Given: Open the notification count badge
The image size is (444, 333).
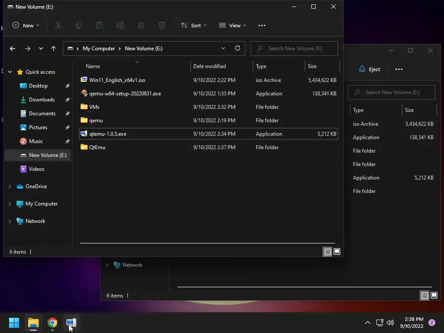Looking at the screenshot, I should point(432,323).
